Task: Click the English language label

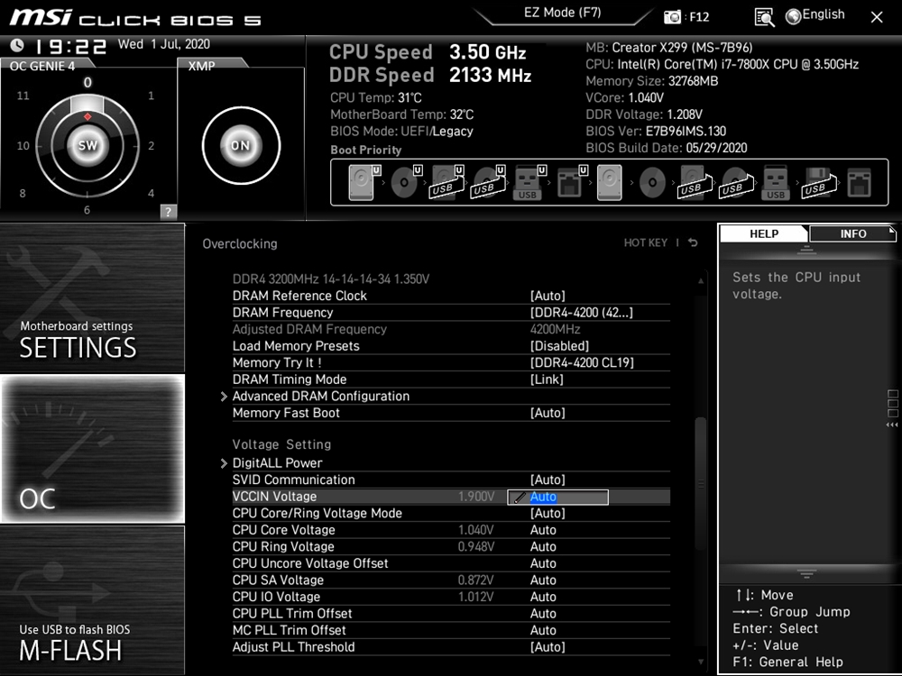Action: coord(824,14)
